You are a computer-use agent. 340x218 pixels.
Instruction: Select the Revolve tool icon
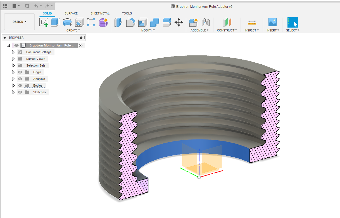[x=67, y=22]
